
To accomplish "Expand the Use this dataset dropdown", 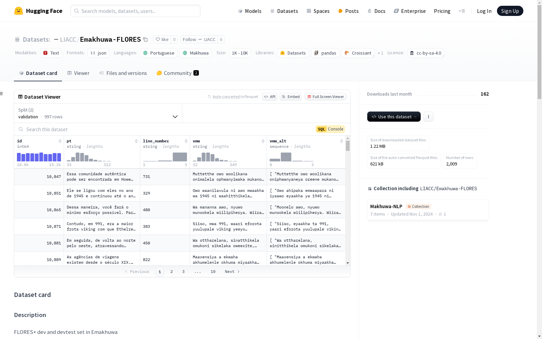I will pyautogui.click(x=394, y=117).
